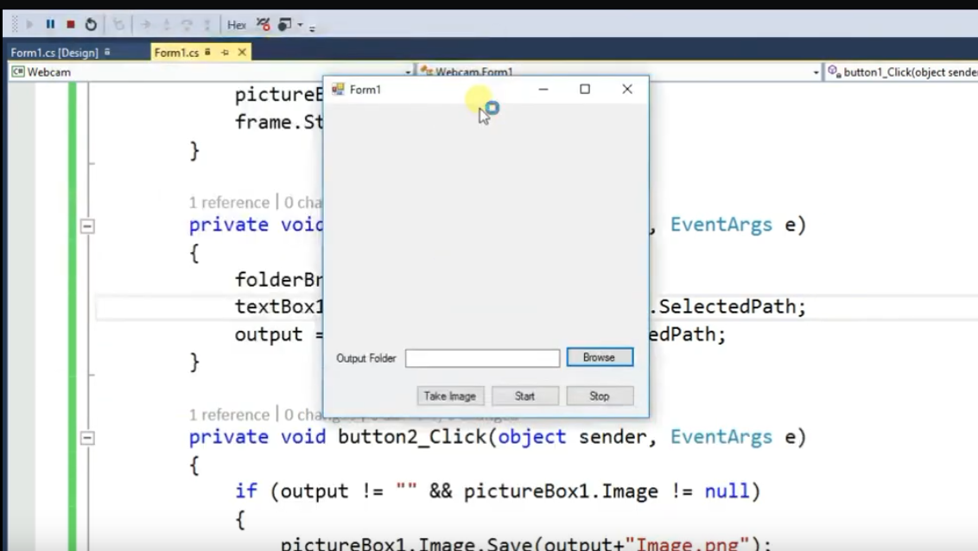Toggle the pin on Form1.cs tab
Viewport: 978px width, 551px height.
[x=225, y=53]
